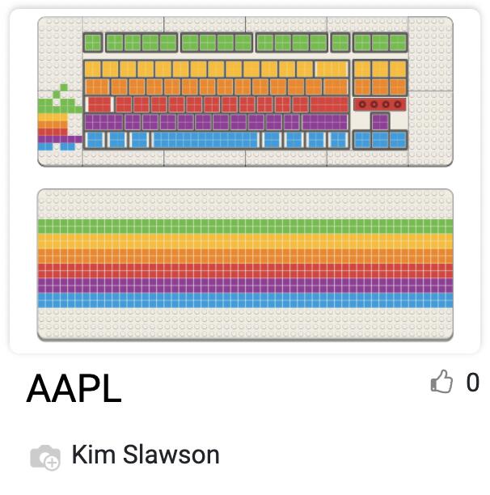490x495 pixels.
Task: Click the first green Escape key
Action: point(93,43)
